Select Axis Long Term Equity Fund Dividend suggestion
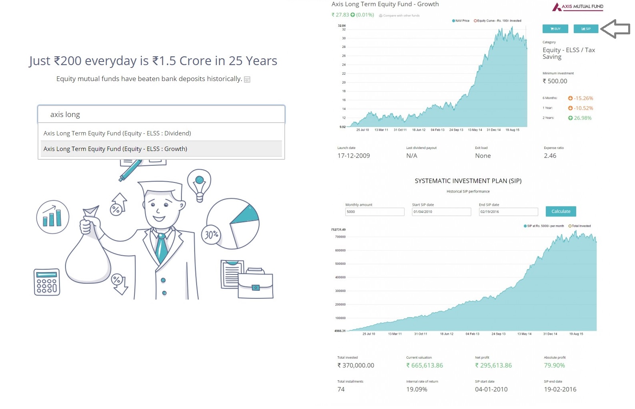This screenshot has height=409, width=635. (x=161, y=133)
